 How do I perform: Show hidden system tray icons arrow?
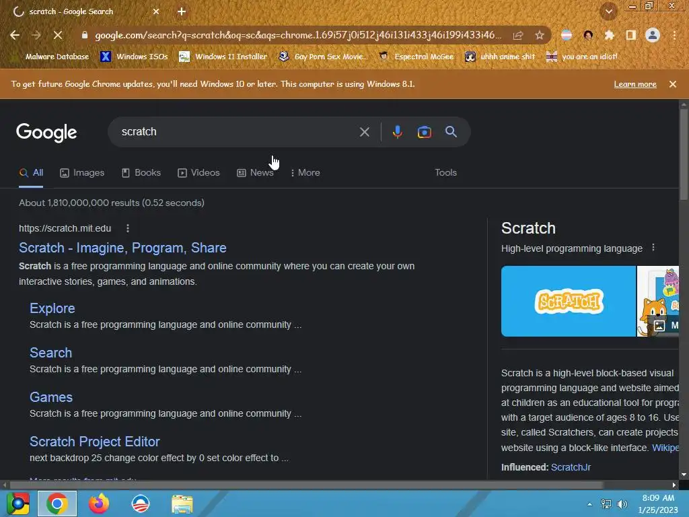[x=589, y=504]
